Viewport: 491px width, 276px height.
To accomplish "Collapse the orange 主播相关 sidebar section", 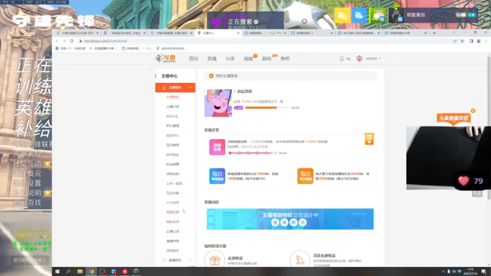I will coord(175,87).
